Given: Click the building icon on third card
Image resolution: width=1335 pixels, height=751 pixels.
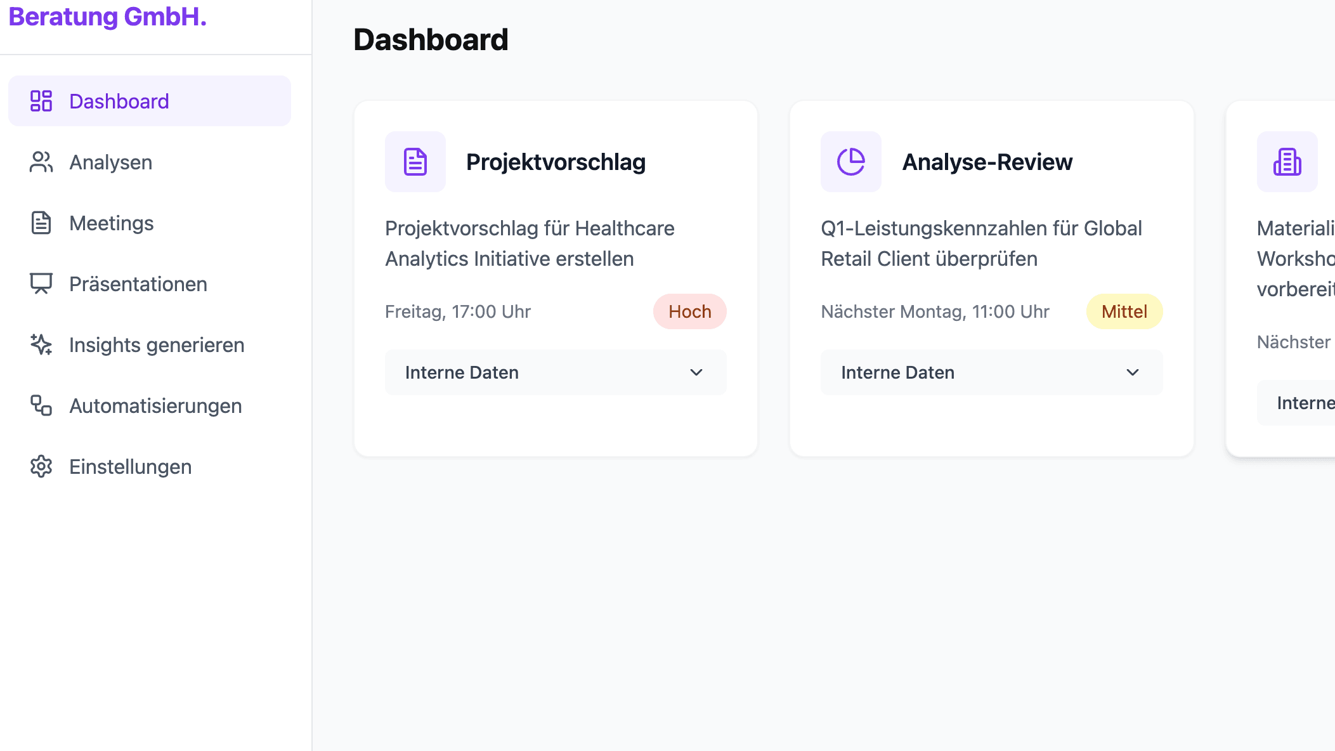Looking at the screenshot, I should (x=1287, y=162).
